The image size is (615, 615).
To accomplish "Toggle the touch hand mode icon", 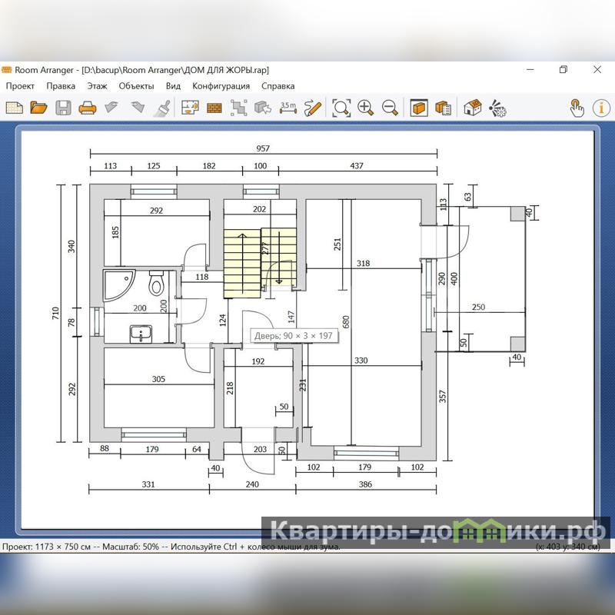I will pos(577,108).
